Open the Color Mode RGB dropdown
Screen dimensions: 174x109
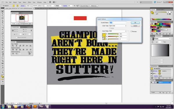(x=118, y=31)
